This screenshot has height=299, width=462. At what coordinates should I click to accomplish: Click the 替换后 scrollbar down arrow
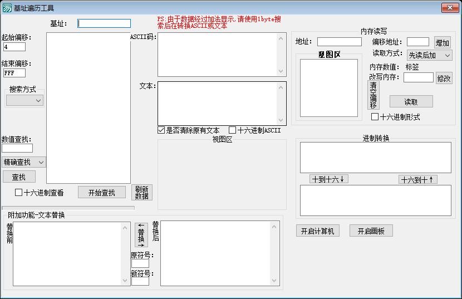[274, 280]
